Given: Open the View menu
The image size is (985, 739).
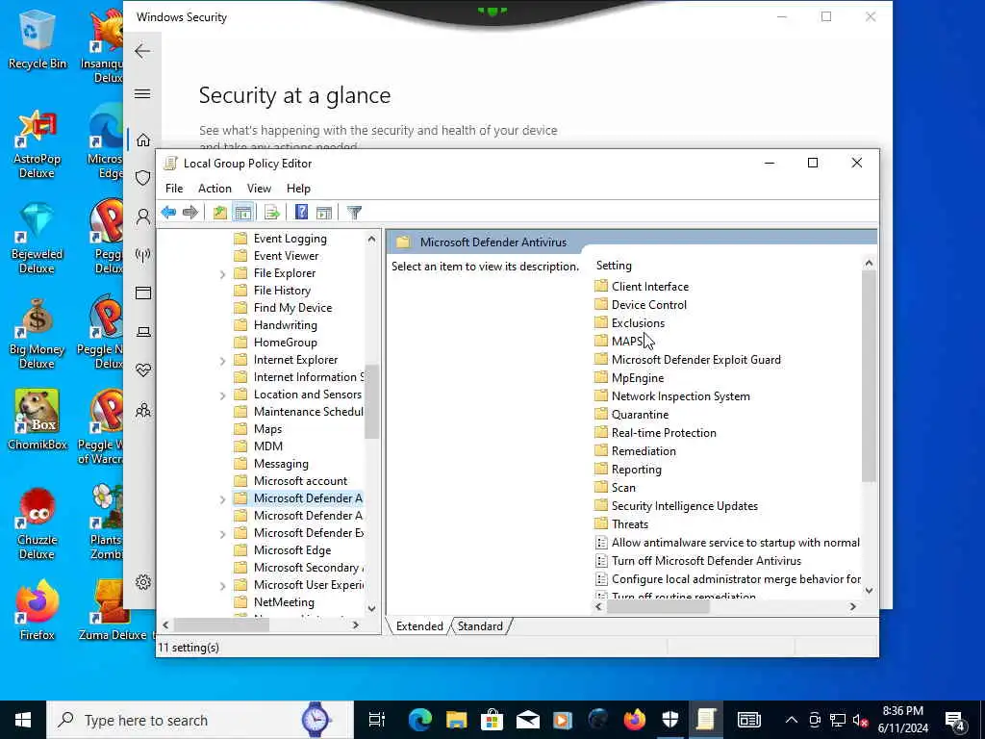Looking at the screenshot, I should (259, 189).
